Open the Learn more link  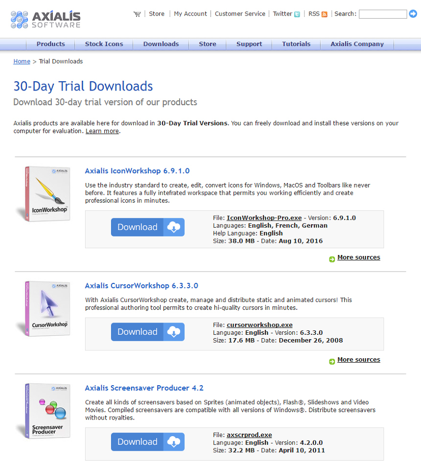[102, 131]
